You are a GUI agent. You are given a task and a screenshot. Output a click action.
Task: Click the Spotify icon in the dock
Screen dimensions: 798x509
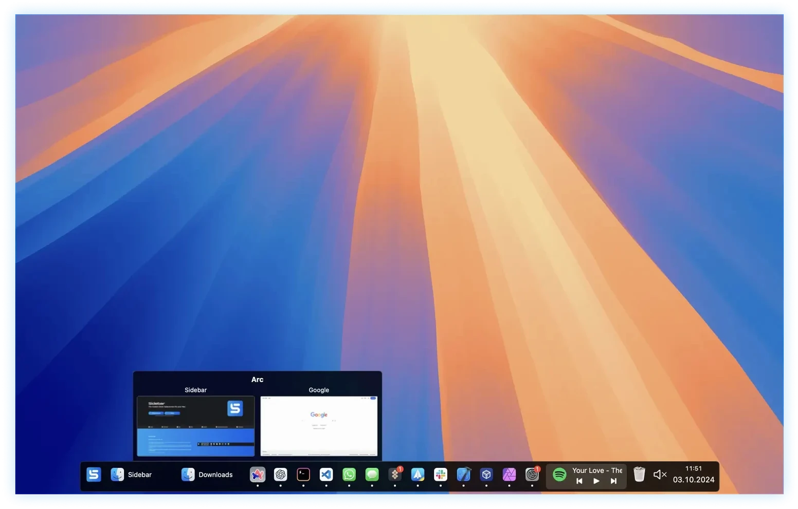(x=559, y=475)
